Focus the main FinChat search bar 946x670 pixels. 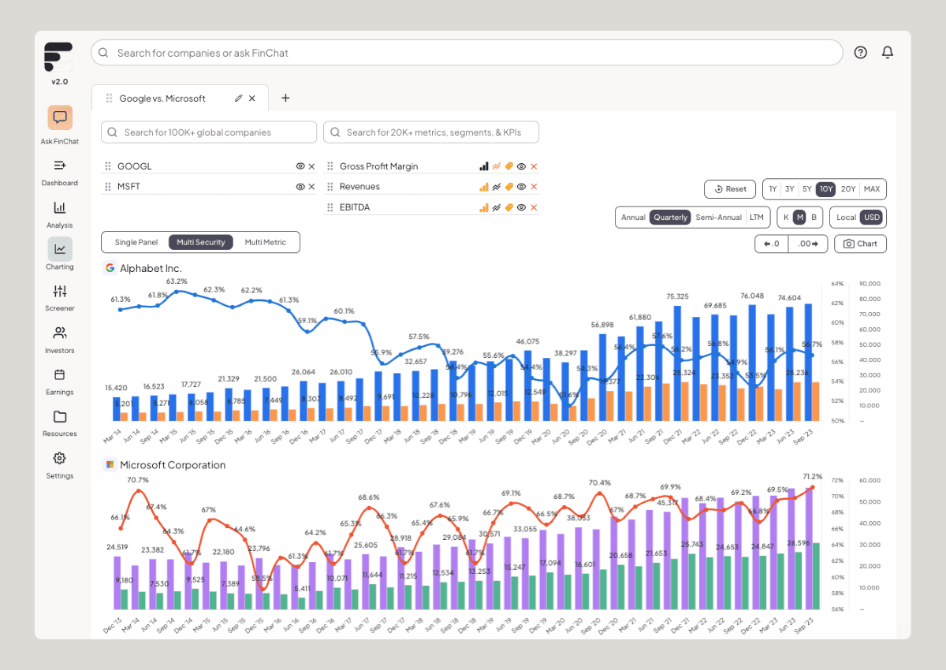click(467, 53)
